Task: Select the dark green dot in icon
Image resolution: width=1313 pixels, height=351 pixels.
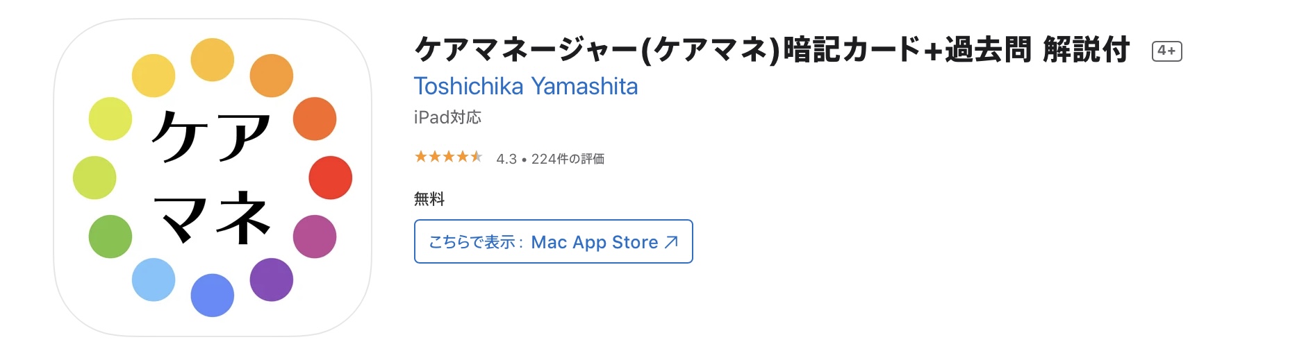Action: pyautogui.click(x=110, y=237)
